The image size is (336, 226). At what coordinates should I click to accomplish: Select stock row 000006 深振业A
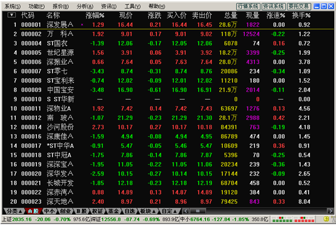pos(168,62)
